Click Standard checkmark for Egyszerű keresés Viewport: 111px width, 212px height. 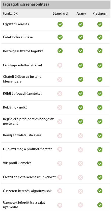click(x=60, y=24)
